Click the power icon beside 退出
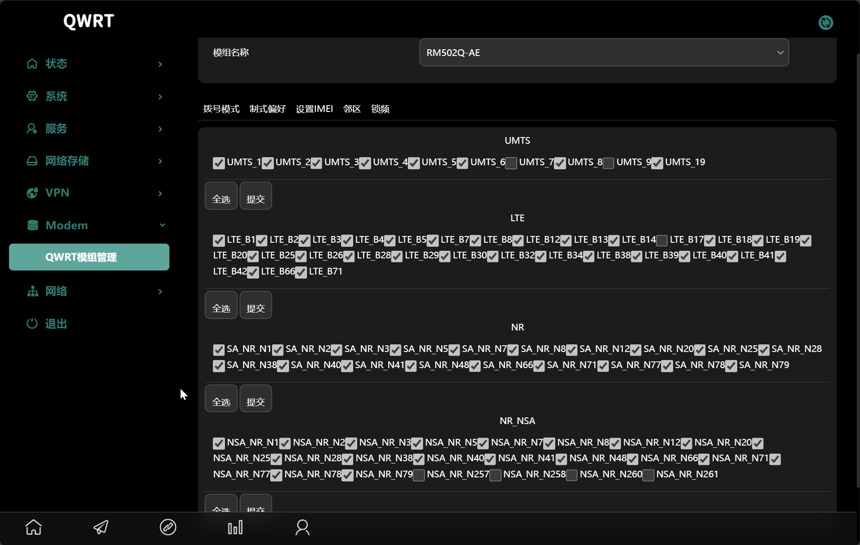The image size is (860, 545). tap(32, 323)
